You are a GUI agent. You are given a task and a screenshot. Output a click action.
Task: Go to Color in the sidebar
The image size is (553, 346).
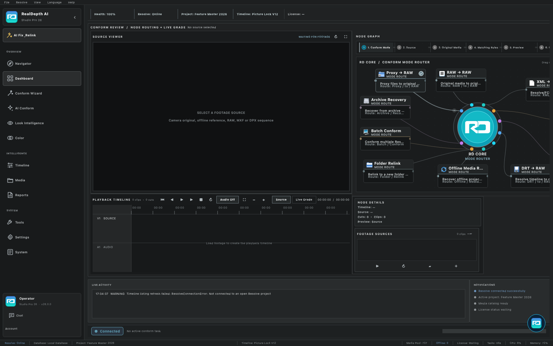click(x=42, y=138)
